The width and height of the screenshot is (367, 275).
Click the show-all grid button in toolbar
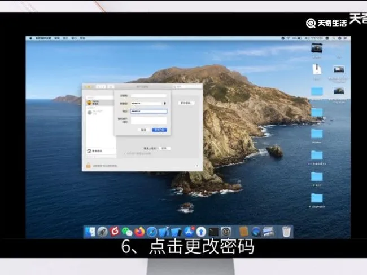click(111, 87)
